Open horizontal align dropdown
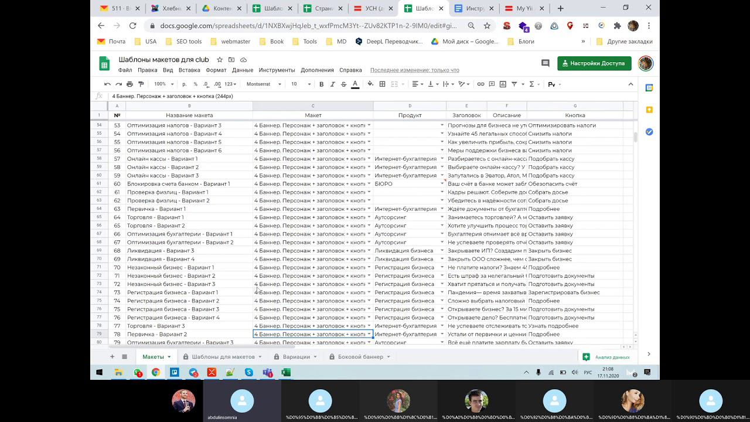The image size is (750, 422). (417, 84)
